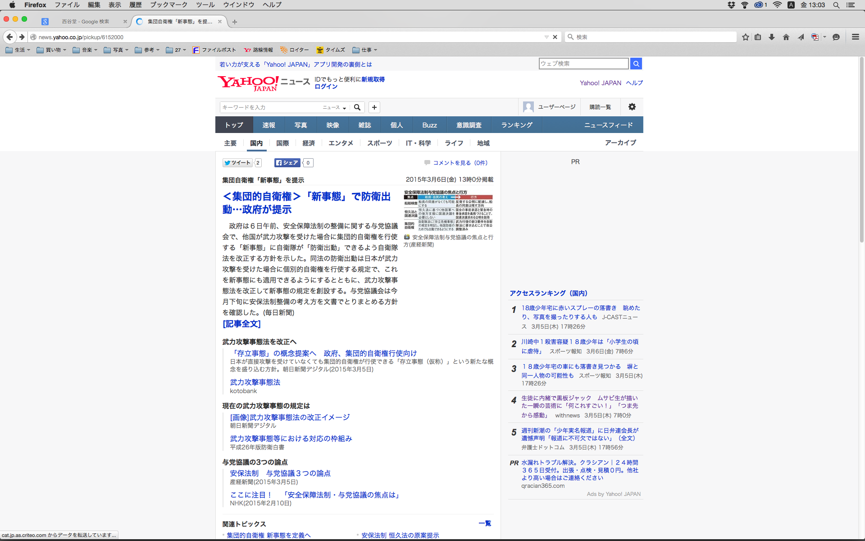Open the 記事全文 full article link
Image resolution: width=865 pixels, height=541 pixels.
pos(241,324)
